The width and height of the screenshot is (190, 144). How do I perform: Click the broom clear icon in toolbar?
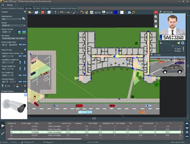86,12
